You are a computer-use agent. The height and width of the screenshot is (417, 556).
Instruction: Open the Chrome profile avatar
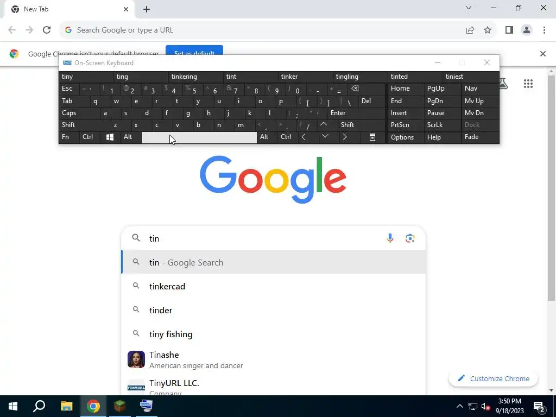[x=527, y=30]
